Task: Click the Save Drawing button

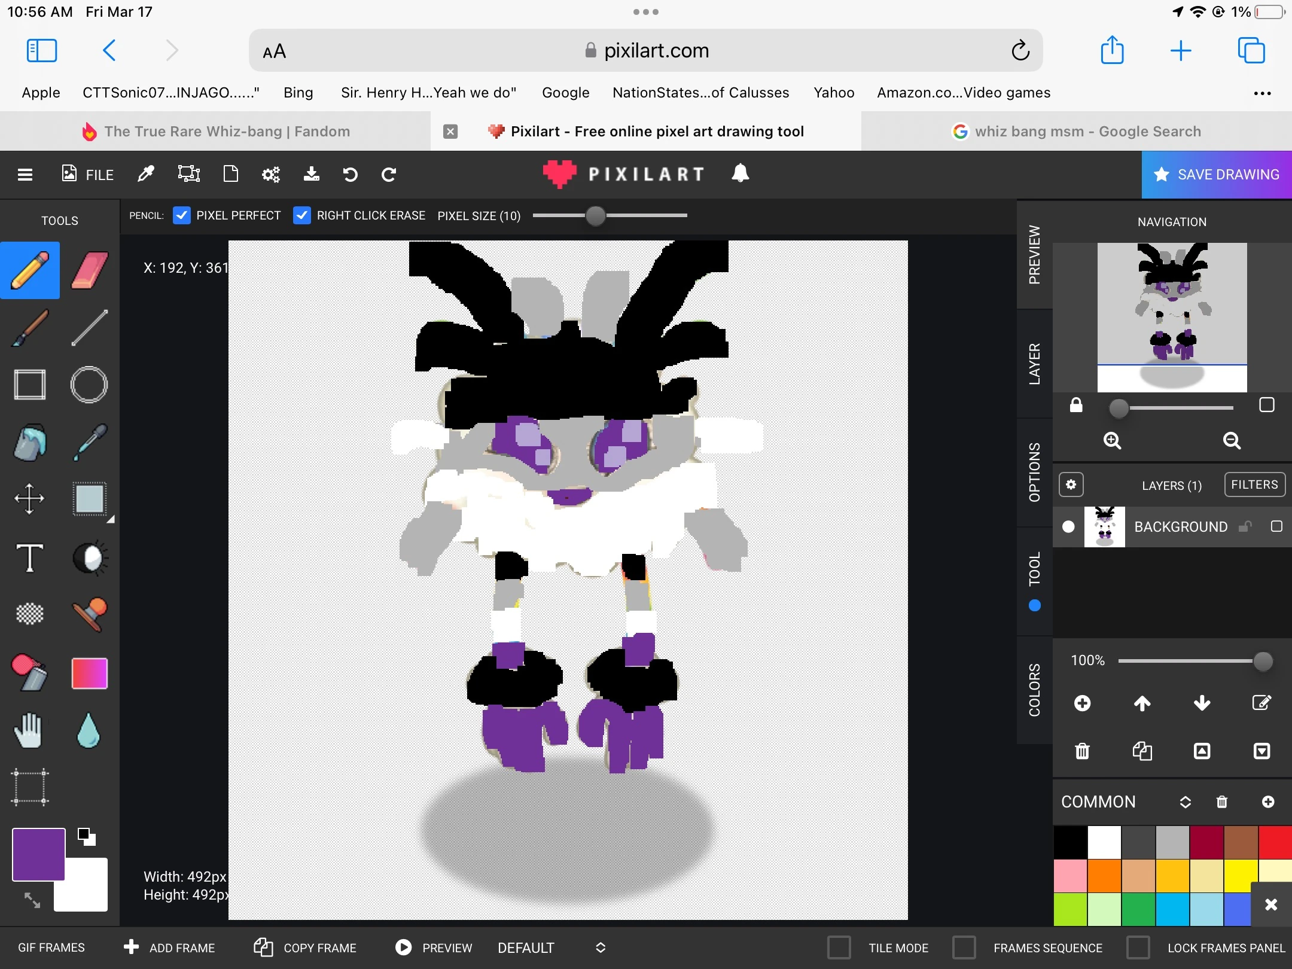Action: (x=1217, y=174)
